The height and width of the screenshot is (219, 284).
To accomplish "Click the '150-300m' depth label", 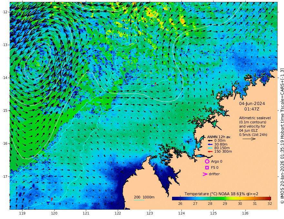I will pos(223,152).
